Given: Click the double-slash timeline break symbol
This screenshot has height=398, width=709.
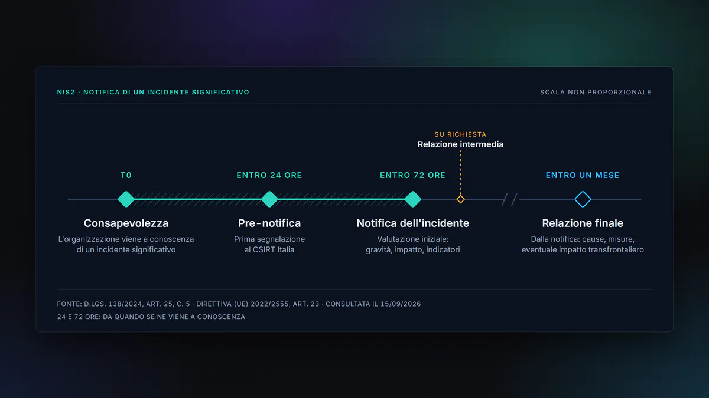Looking at the screenshot, I should click(x=510, y=199).
